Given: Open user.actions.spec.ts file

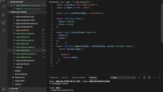Looking at the screenshot, I should (25, 33).
